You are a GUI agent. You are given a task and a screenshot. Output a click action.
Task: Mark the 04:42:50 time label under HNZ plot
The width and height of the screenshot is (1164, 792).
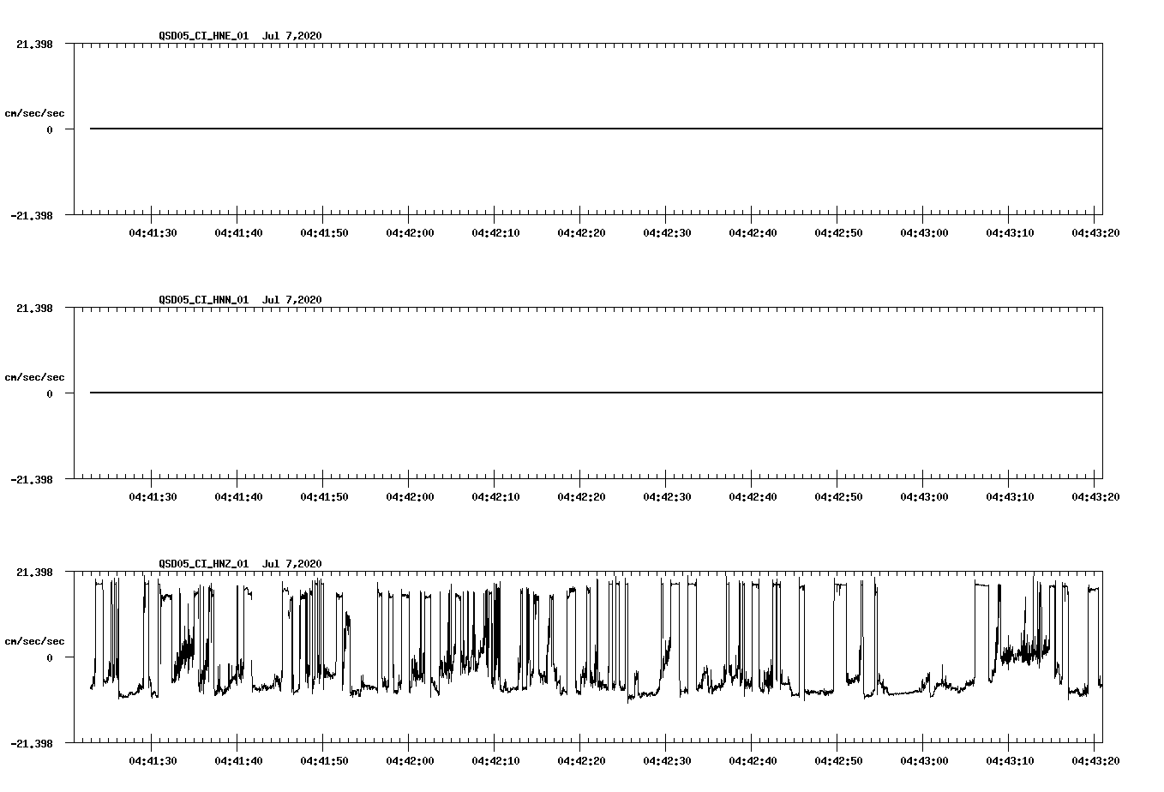[x=838, y=760]
